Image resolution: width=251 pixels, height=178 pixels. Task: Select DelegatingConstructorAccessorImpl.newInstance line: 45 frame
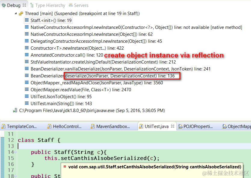point(96,41)
